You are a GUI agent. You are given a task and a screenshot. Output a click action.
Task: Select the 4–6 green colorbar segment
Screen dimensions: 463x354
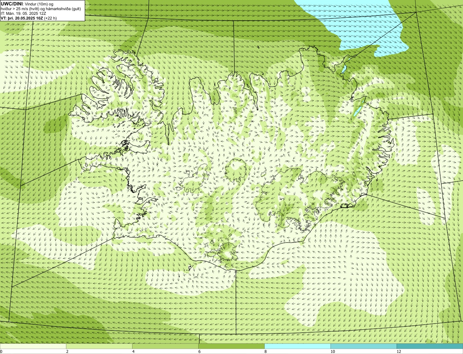click(x=165, y=346)
